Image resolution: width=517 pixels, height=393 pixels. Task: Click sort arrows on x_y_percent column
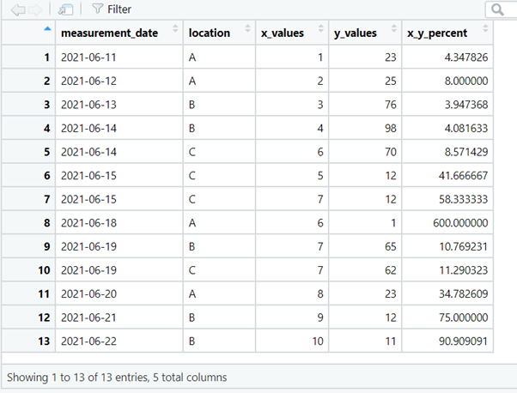pos(487,33)
